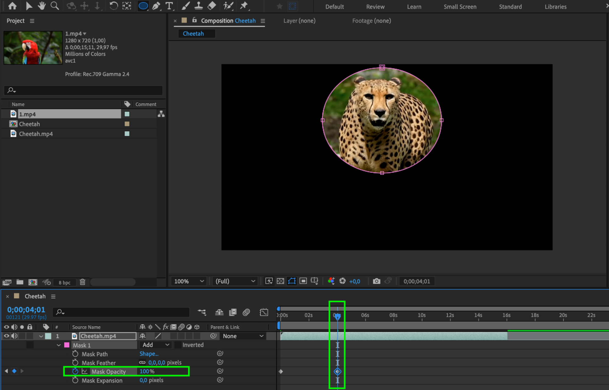Open the Add mask mode dropdown
The height and width of the screenshot is (390, 609).
click(x=156, y=345)
